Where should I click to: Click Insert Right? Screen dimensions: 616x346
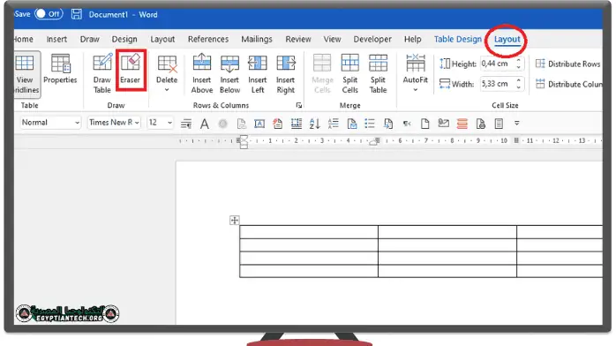point(286,73)
